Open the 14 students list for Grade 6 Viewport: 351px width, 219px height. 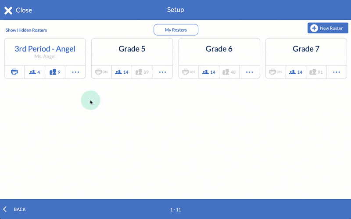(209, 72)
